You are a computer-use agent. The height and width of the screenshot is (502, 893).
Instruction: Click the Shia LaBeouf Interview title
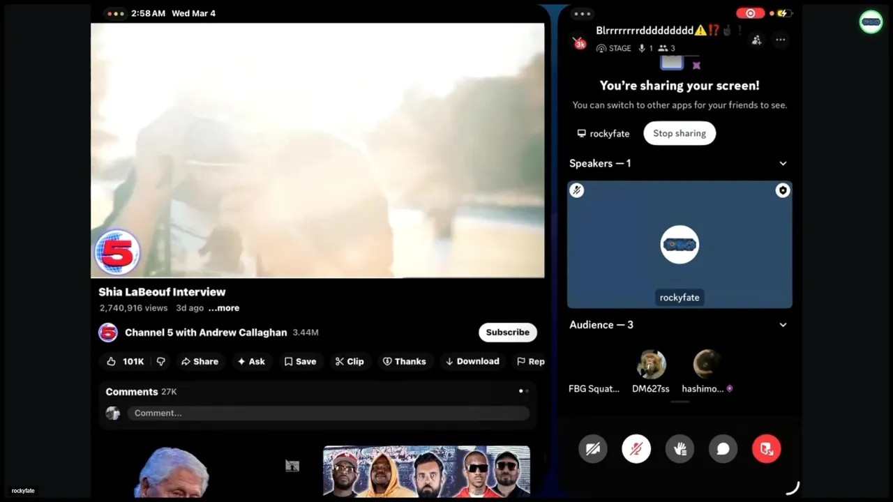click(x=162, y=292)
